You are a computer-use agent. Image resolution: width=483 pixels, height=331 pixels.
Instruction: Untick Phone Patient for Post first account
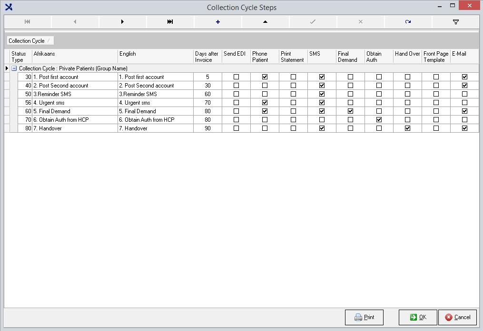coord(265,77)
